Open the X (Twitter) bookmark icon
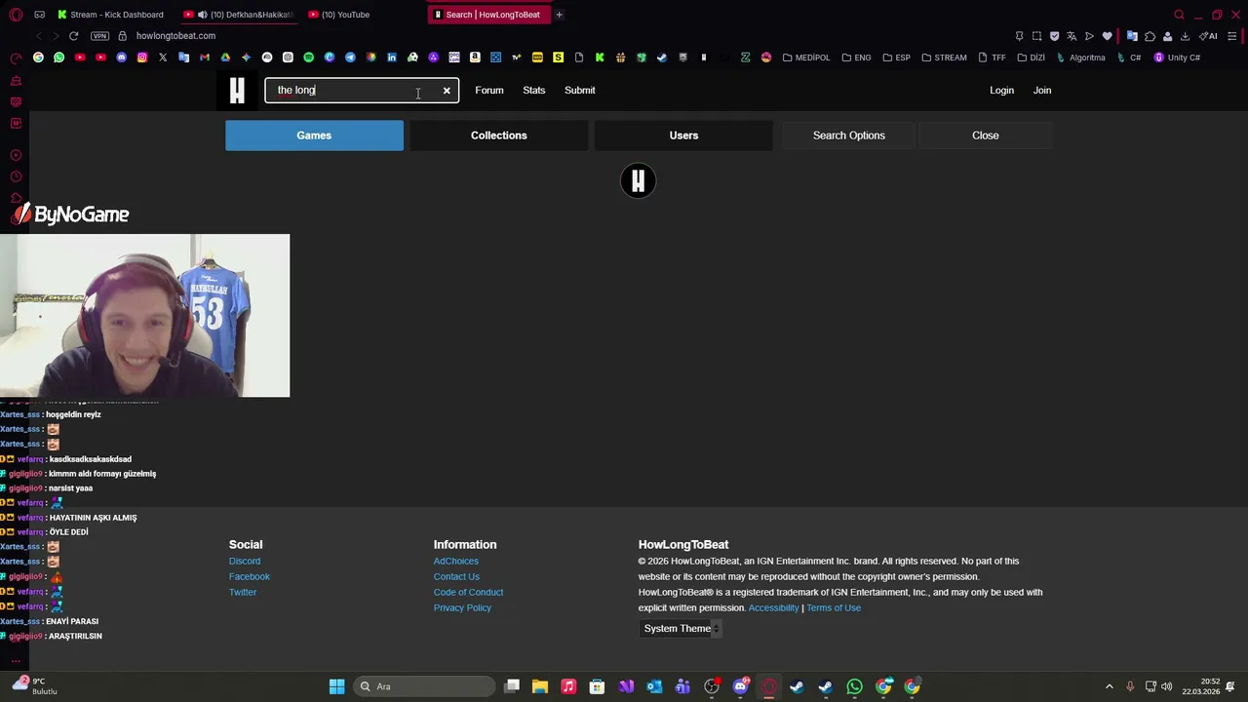This screenshot has width=1248, height=702. pyautogui.click(x=163, y=58)
